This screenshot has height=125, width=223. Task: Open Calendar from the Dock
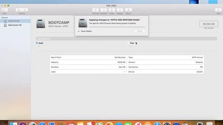click(71, 124)
